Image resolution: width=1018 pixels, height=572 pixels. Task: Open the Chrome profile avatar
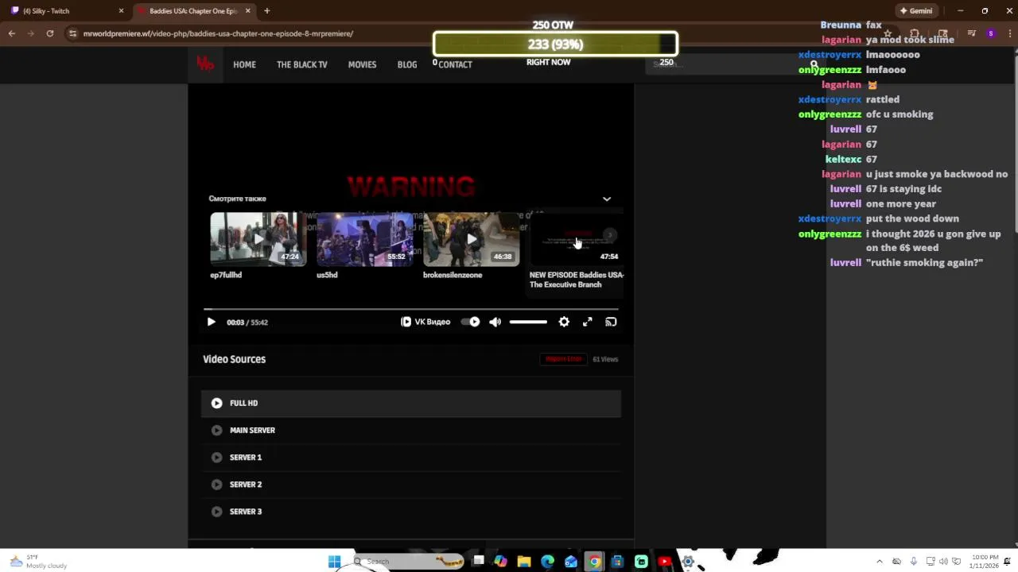990,33
